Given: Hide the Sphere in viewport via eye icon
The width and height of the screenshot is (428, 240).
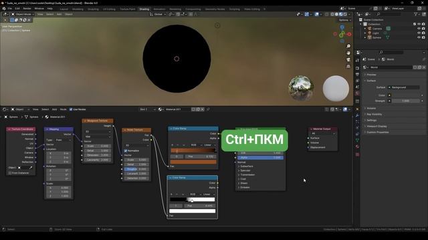Looking at the screenshot, I should [x=419, y=37].
